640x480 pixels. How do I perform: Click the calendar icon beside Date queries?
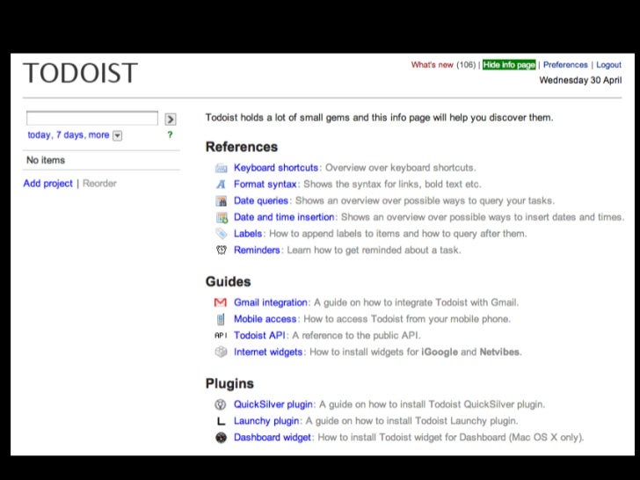point(222,200)
